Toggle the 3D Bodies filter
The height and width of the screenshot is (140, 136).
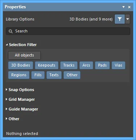pyautogui.click(x=21, y=65)
